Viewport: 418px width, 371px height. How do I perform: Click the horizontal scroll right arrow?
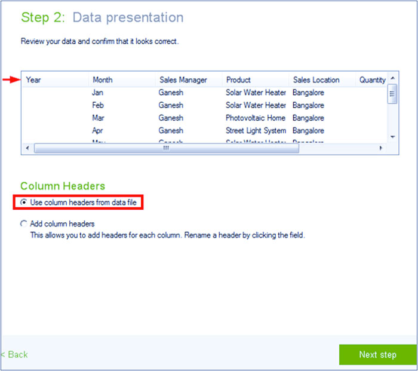(381, 148)
